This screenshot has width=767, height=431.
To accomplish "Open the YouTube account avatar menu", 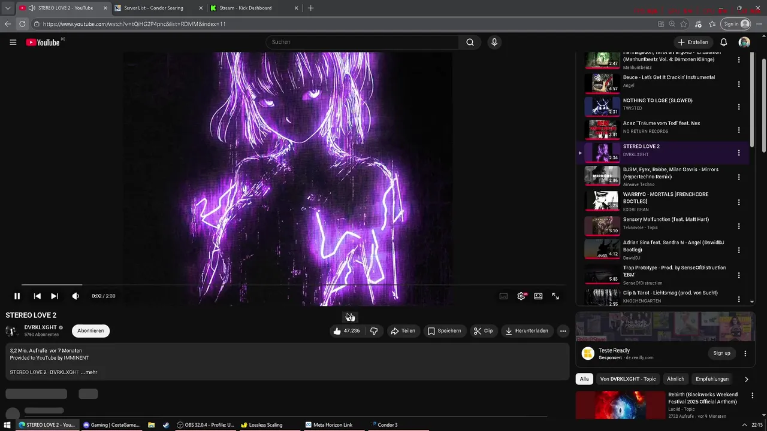I will pyautogui.click(x=744, y=42).
